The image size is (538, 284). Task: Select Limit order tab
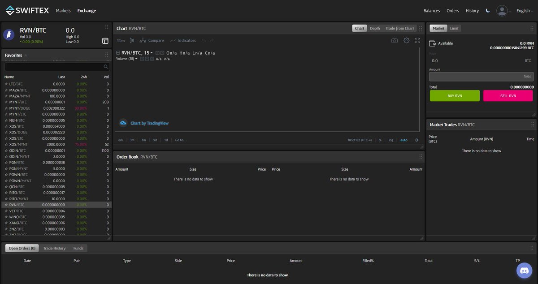click(x=454, y=28)
